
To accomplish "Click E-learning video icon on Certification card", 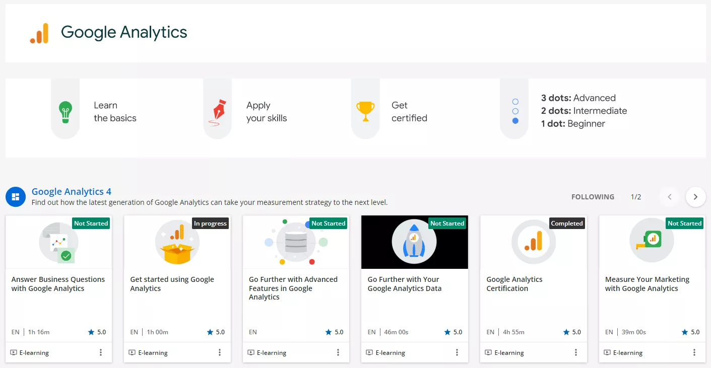I will pos(488,352).
